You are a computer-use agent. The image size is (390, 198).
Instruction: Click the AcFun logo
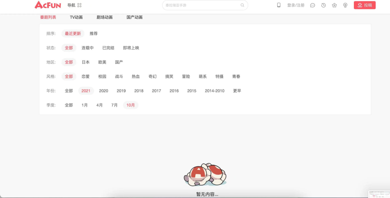pyautogui.click(x=48, y=5)
